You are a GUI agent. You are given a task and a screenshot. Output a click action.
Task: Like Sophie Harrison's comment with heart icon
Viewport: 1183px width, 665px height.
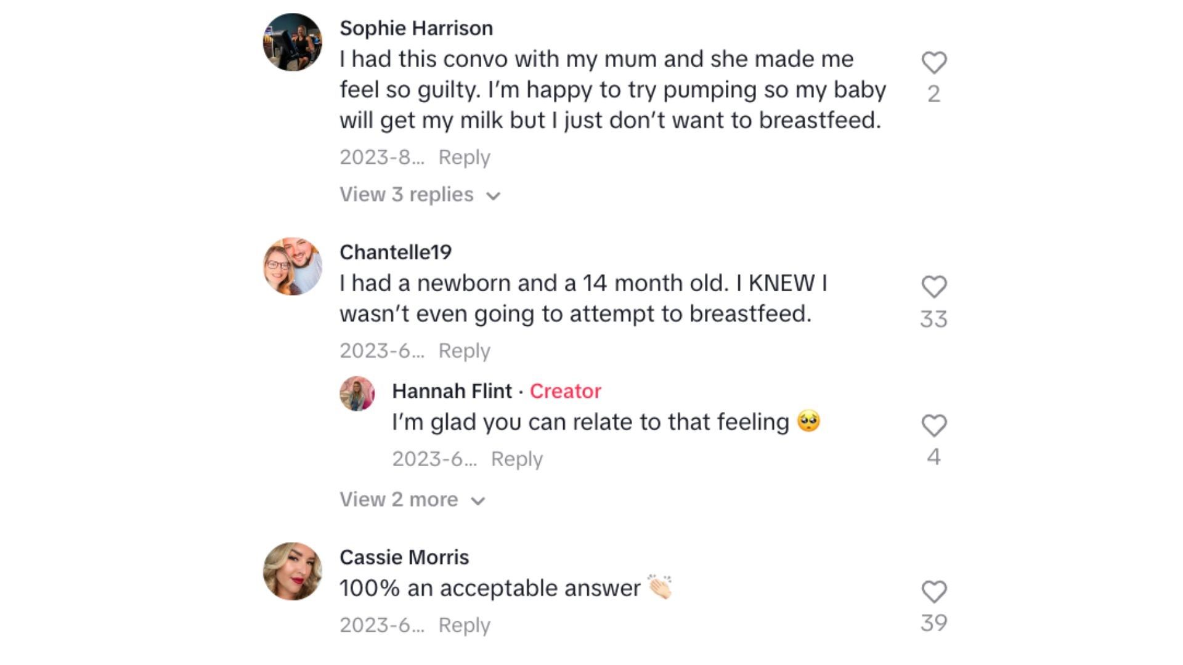pyautogui.click(x=933, y=62)
